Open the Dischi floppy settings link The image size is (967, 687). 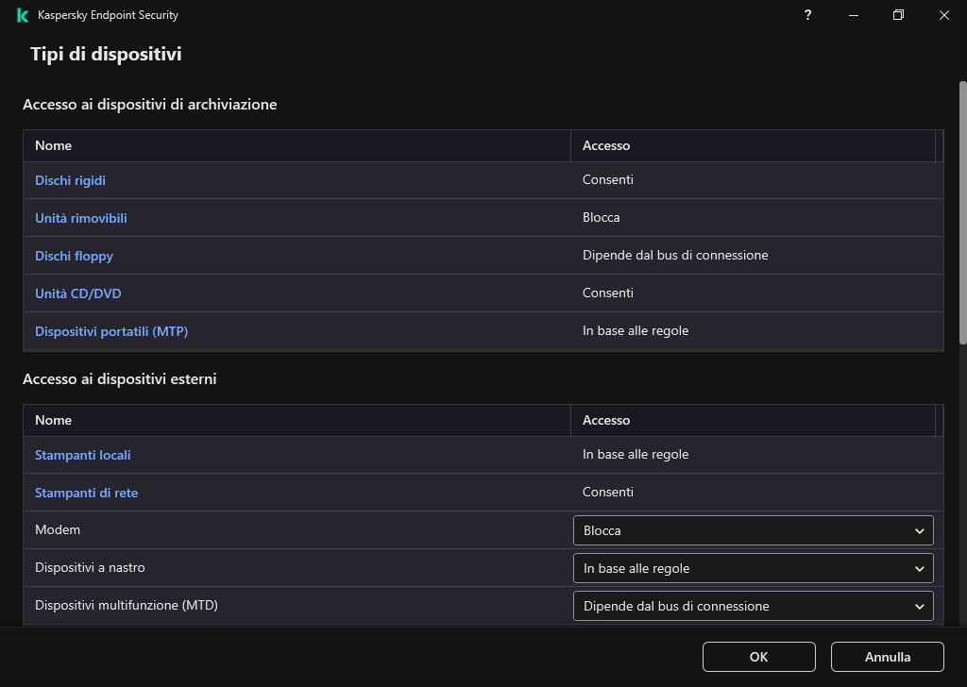click(x=74, y=256)
